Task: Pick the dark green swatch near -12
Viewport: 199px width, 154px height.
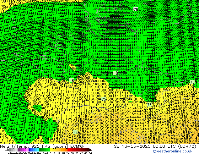Action: [x=40, y=150]
